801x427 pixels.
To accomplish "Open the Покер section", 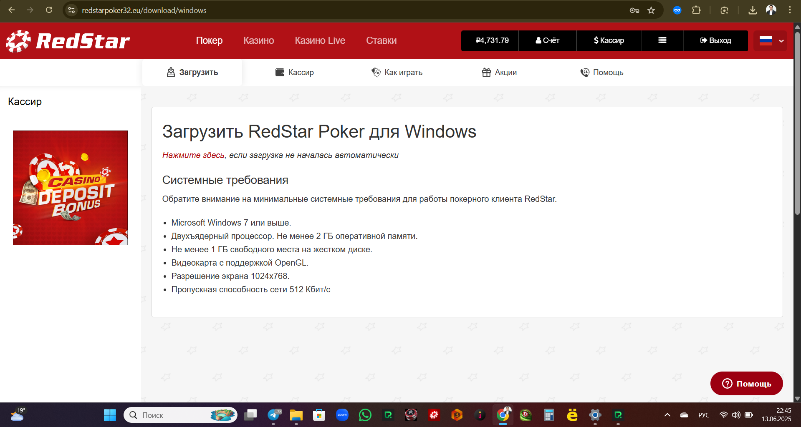I will click(x=209, y=40).
